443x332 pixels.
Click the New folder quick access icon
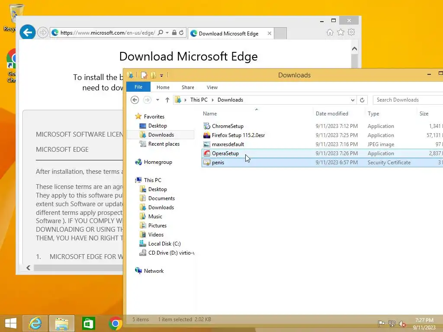(x=154, y=75)
